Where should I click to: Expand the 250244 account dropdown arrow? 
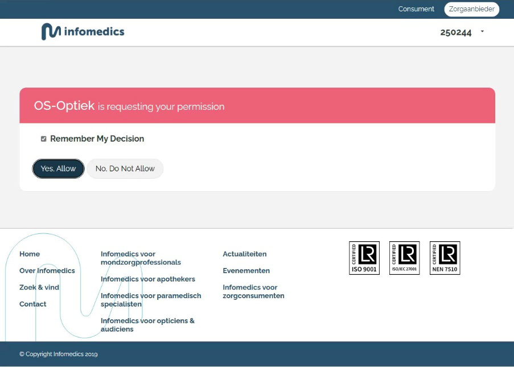coord(482,32)
